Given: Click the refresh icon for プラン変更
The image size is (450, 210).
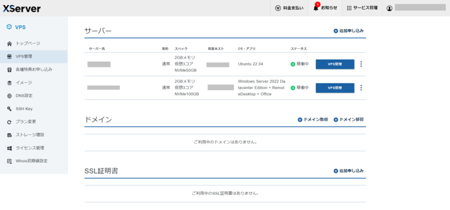Looking at the screenshot, I should click(10, 122).
